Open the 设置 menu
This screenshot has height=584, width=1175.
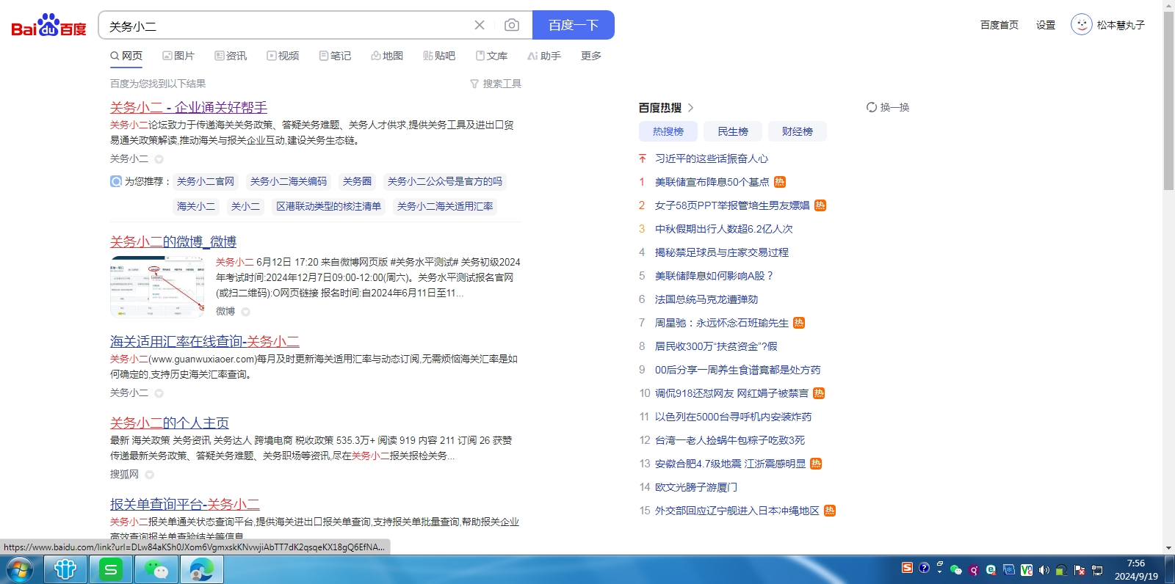(x=1046, y=25)
